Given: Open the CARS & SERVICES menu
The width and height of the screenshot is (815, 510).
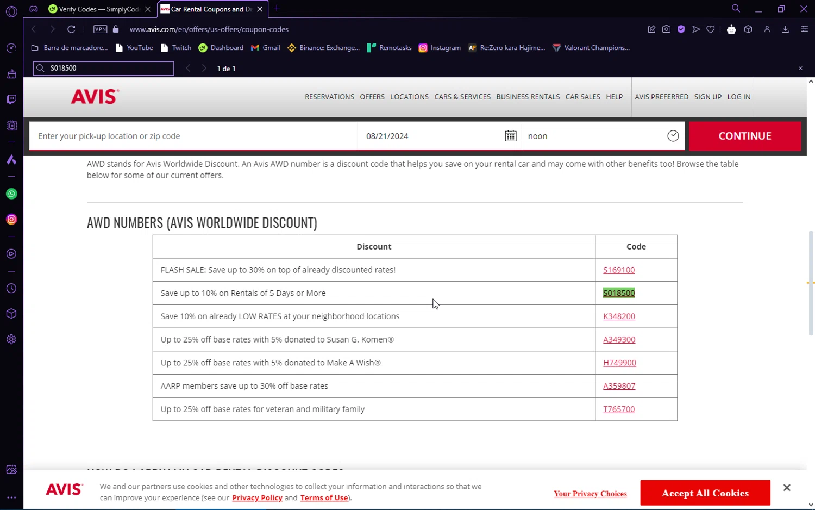Looking at the screenshot, I should (x=462, y=97).
